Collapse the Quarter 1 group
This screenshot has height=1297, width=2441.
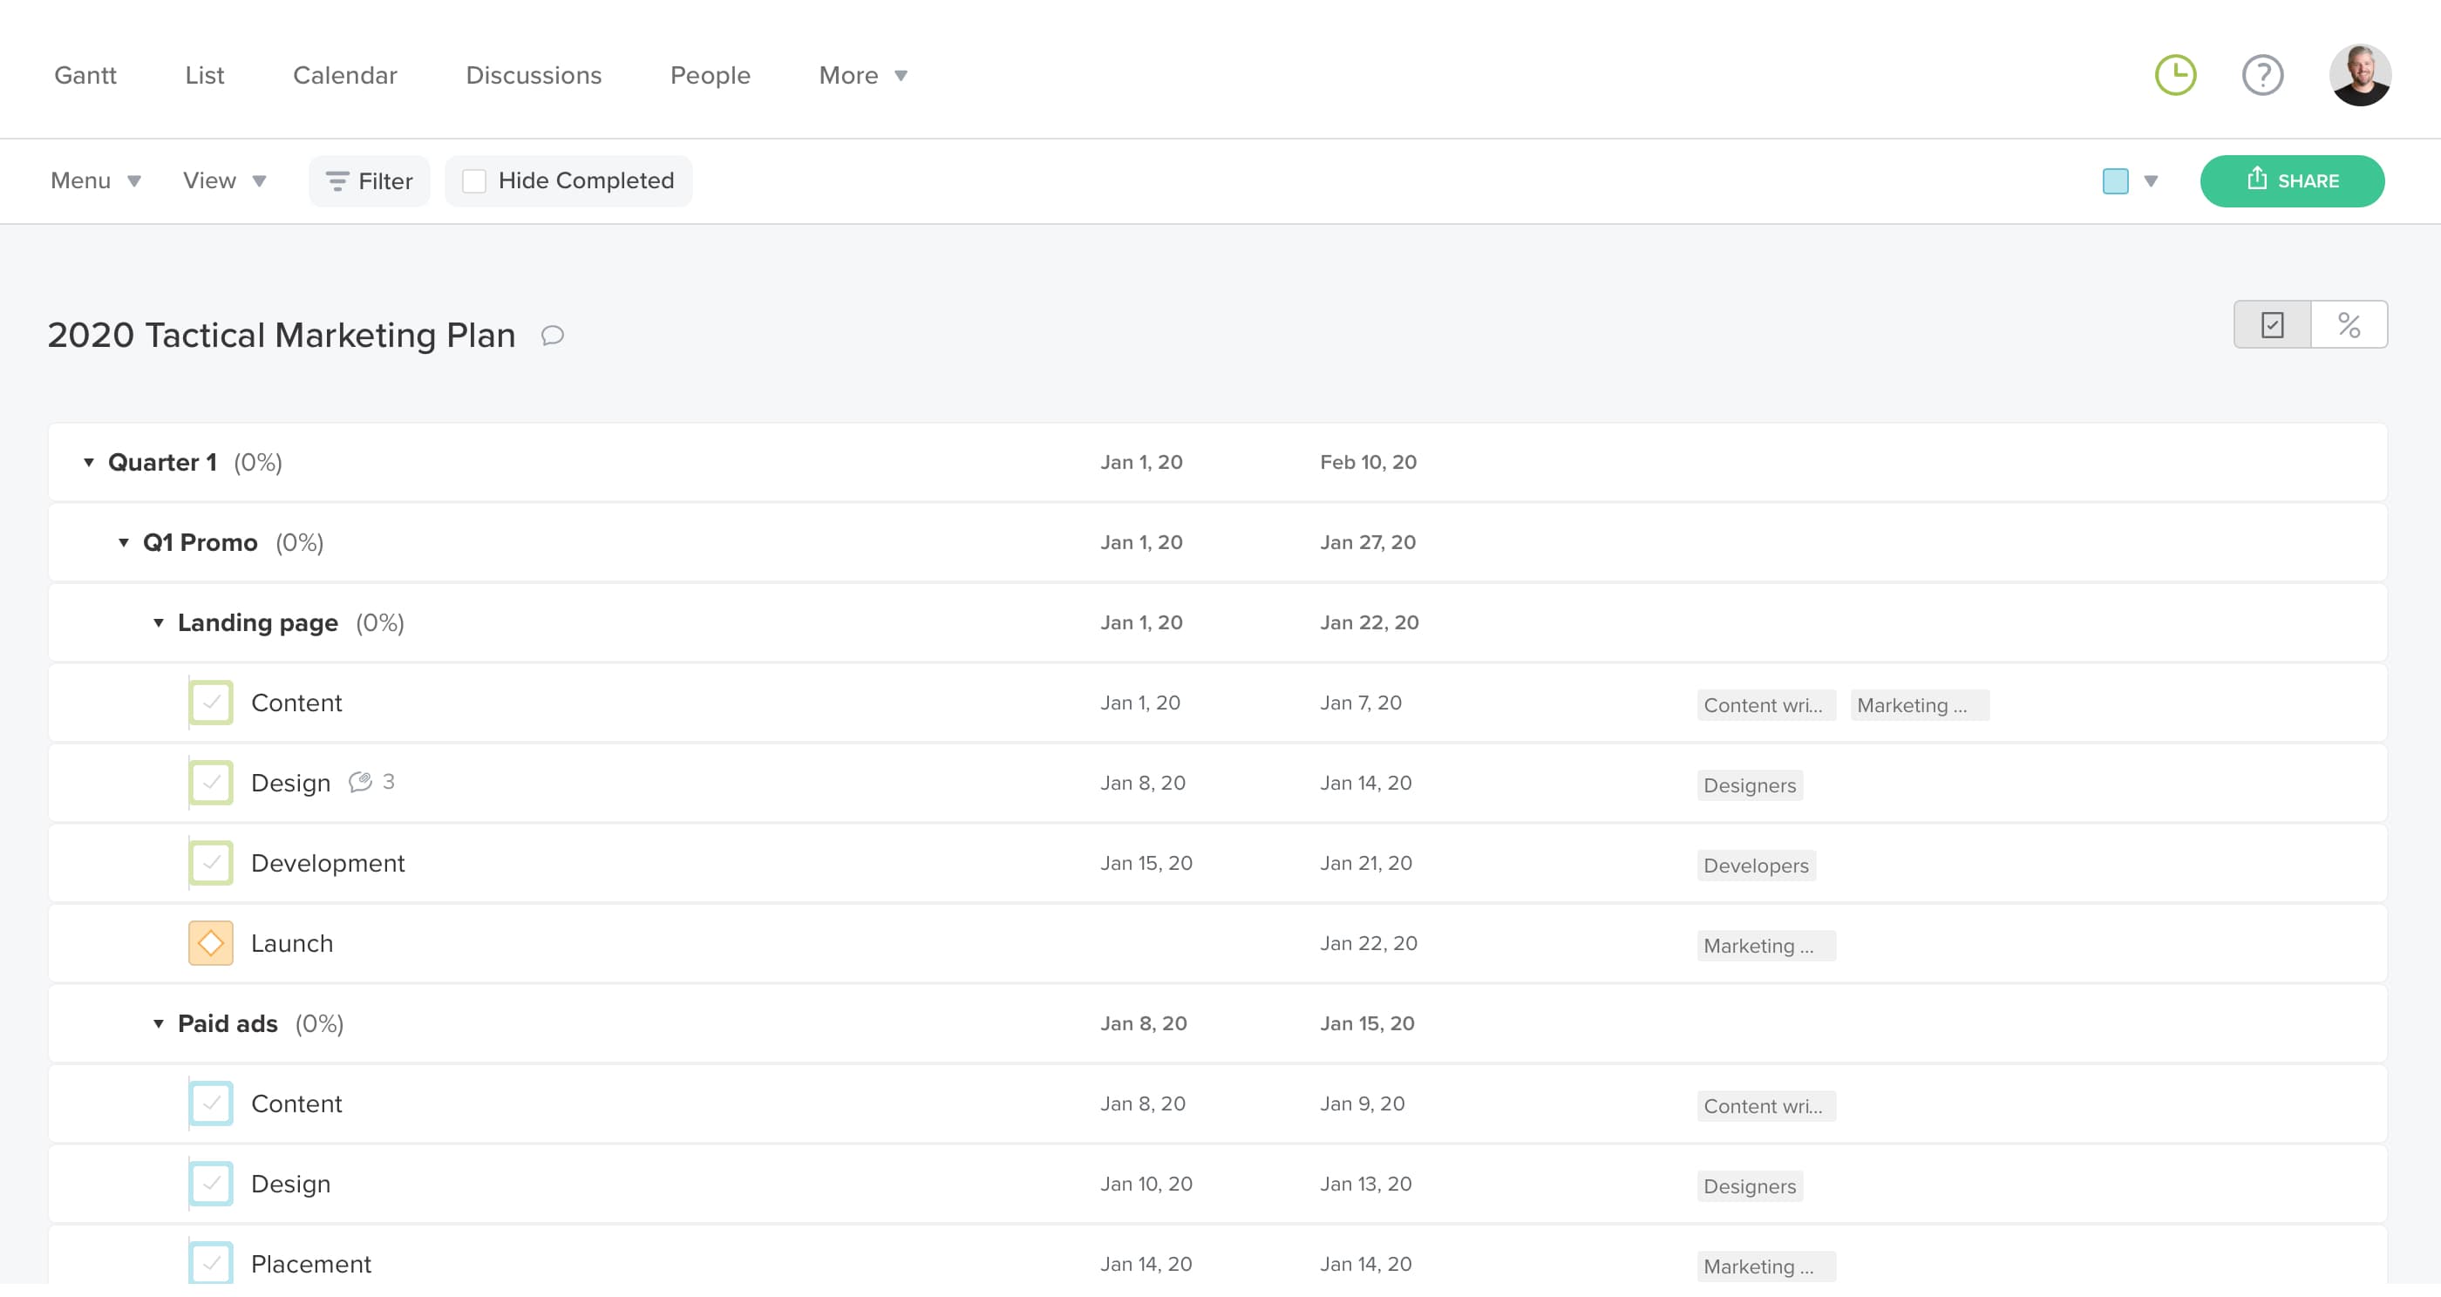[x=89, y=462]
